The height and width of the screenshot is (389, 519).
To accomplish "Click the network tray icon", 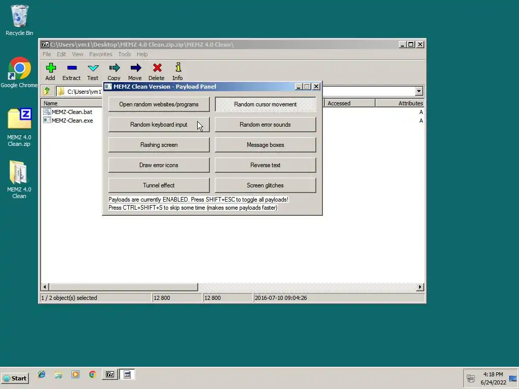I will tap(471, 378).
